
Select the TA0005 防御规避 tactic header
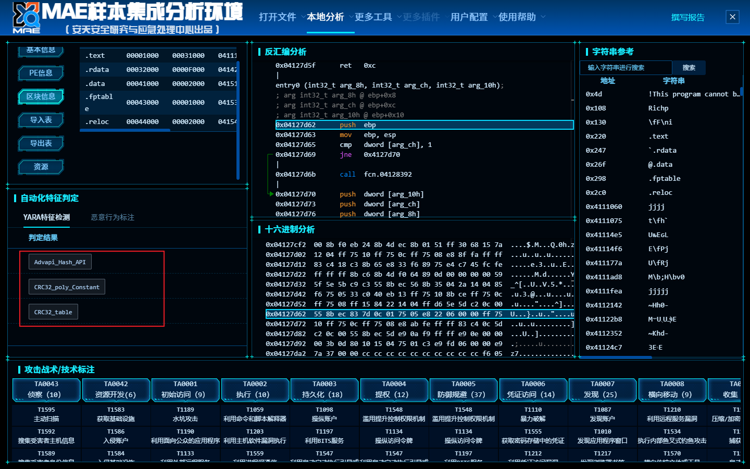(x=464, y=389)
